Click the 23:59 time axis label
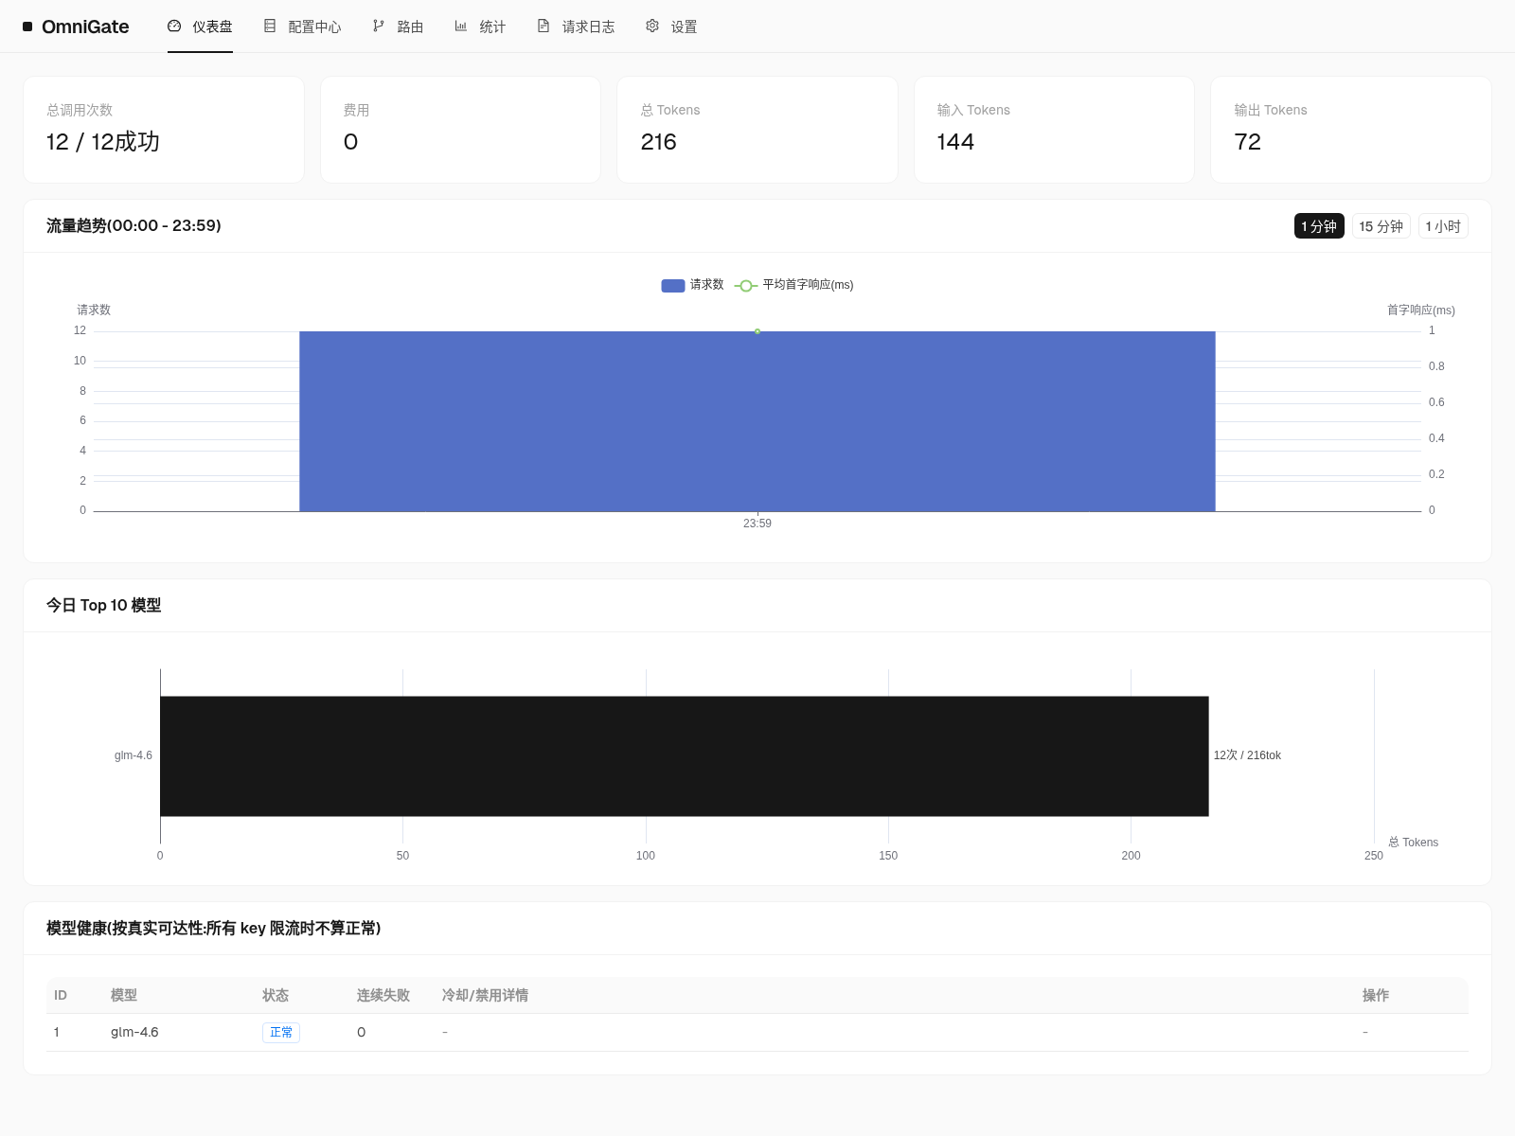This screenshot has width=1515, height=1136. click(x=757, y=524)
